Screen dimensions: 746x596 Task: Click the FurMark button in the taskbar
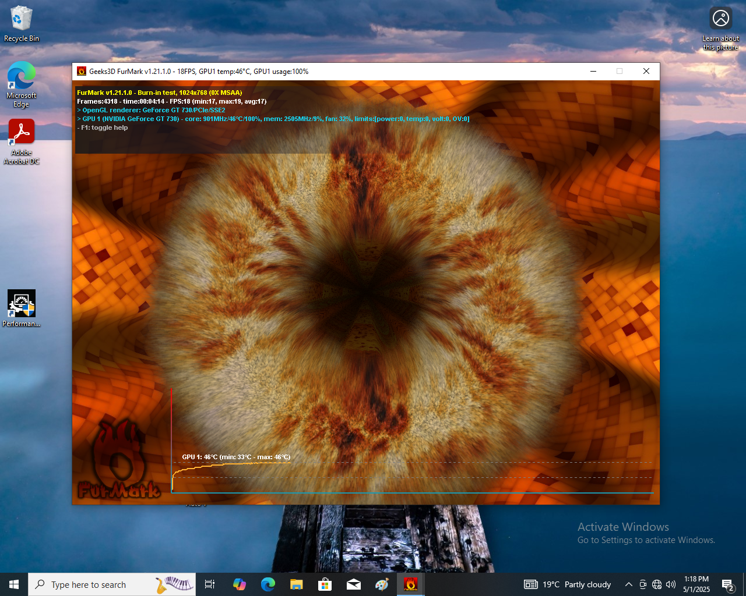point(411,584)
